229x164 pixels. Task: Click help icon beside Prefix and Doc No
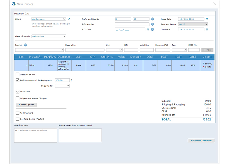click(152, 19)
